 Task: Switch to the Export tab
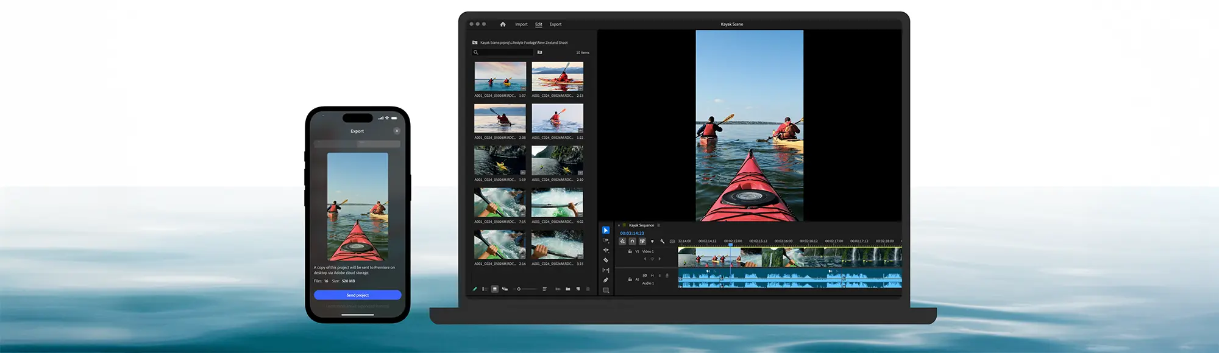pyautogui.click(x=555, y=24)
